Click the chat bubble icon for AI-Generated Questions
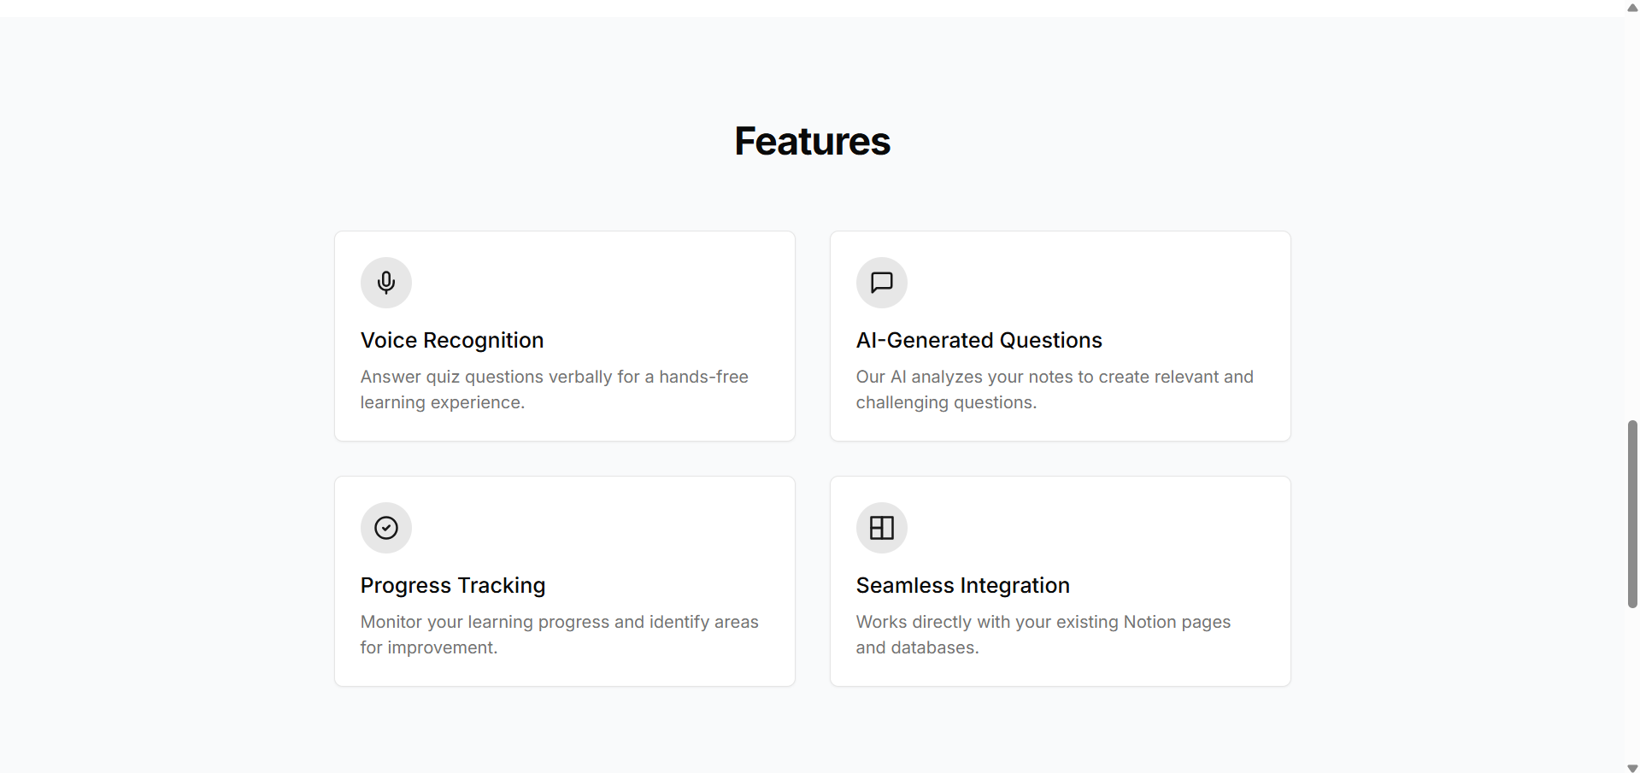The height and width of the screenshot is (773, 1640). pos(882,283)
